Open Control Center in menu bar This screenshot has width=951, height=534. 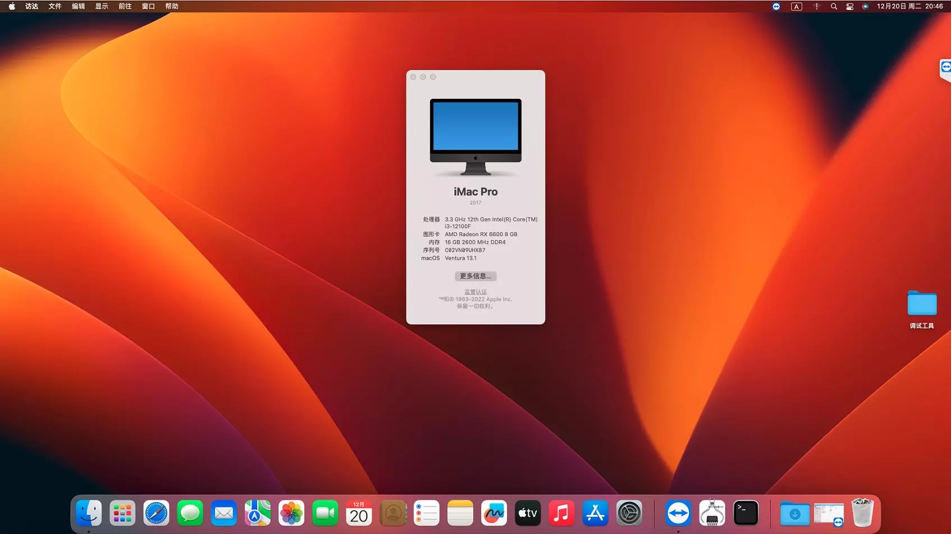850,6
